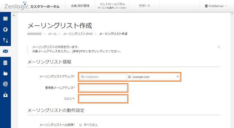Click the メーリングリストの動作設定 section heading
Image resolution: width=234 pixels, height=128 pixels.
point(56,110)
